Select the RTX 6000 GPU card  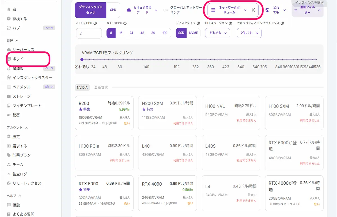click(x=294, y=153)
